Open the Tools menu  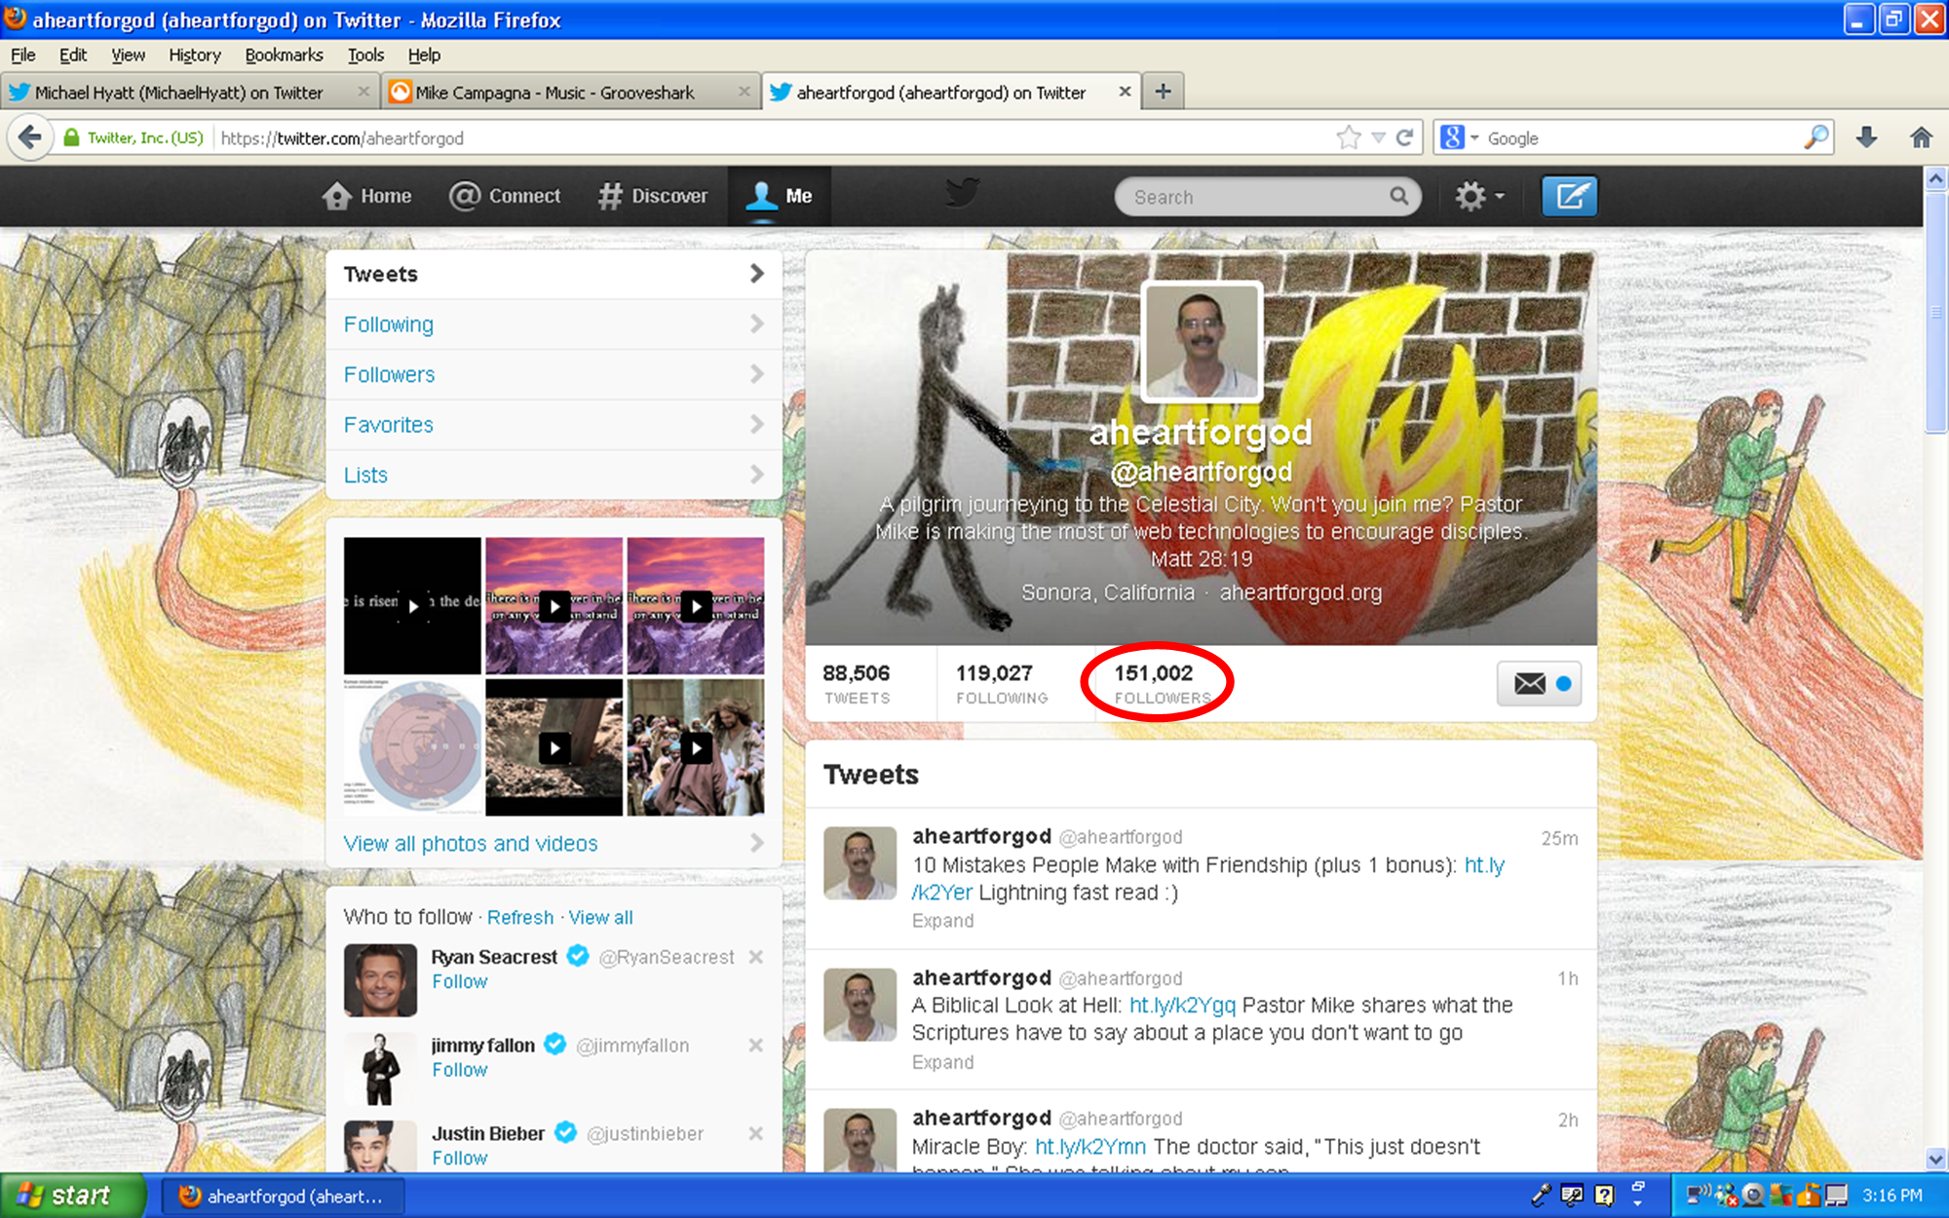tap(365, 55)
